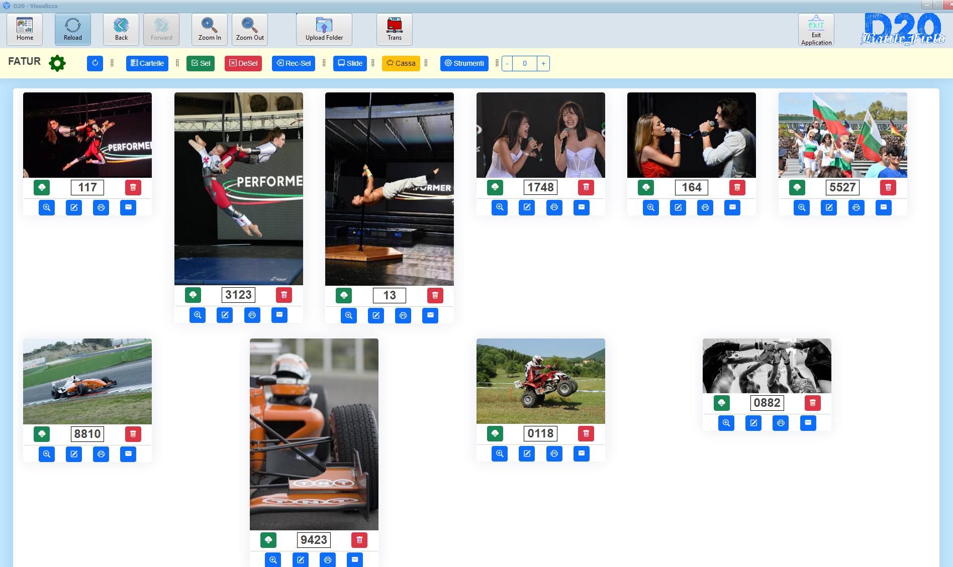Edit photo 13 with pencil icon

point(376,315)
